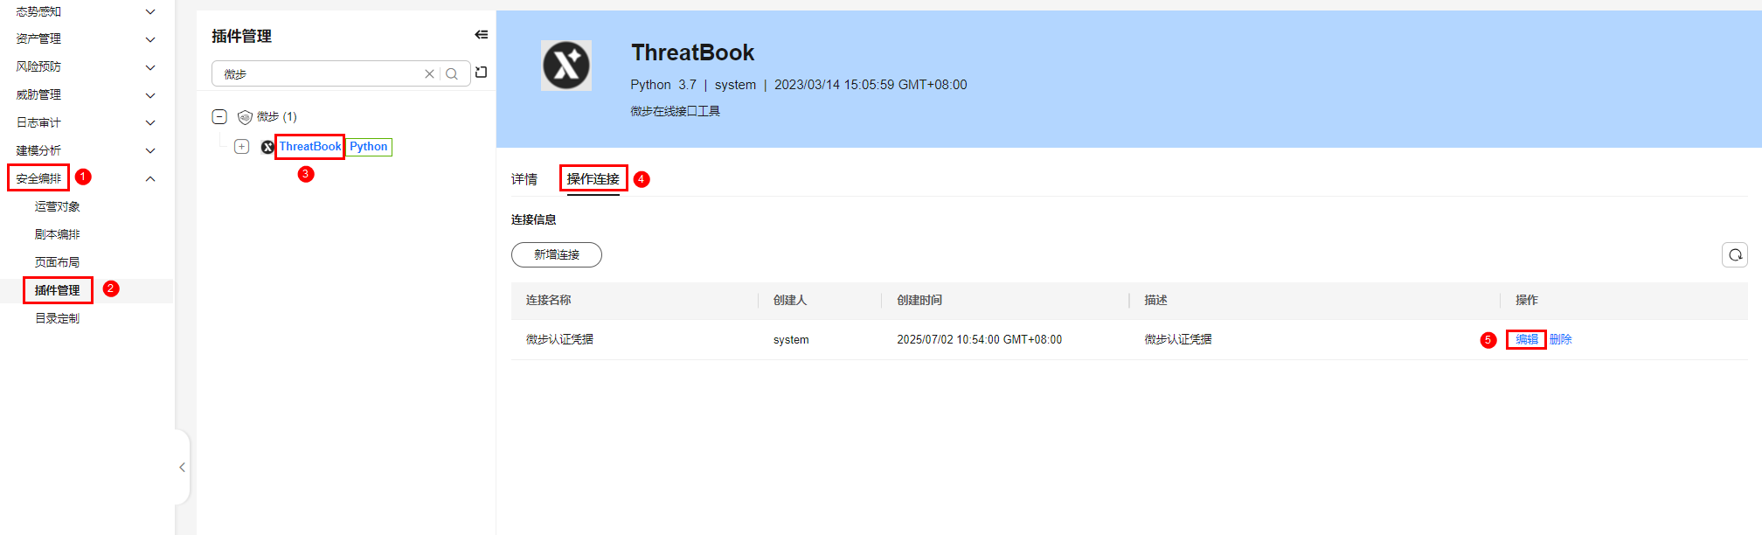The height and width of the screenshot is (535, 1762).
Task: Click the 描述 column header
Action: [x=1156, y=300]
